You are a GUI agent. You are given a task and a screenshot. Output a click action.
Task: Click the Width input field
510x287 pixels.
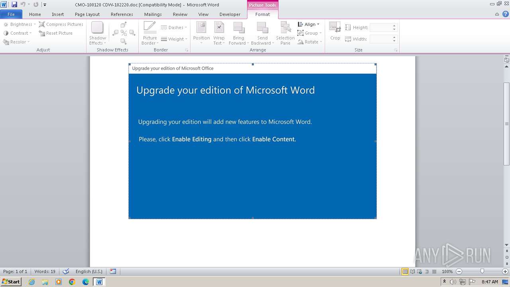381,39
